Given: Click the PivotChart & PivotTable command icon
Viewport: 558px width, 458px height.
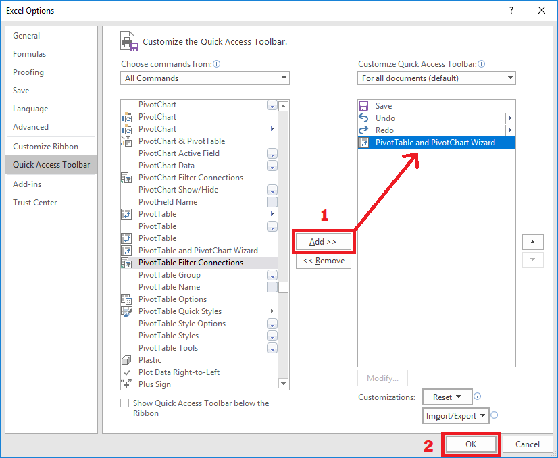Looking at the screenshot, I should (127, 141).
